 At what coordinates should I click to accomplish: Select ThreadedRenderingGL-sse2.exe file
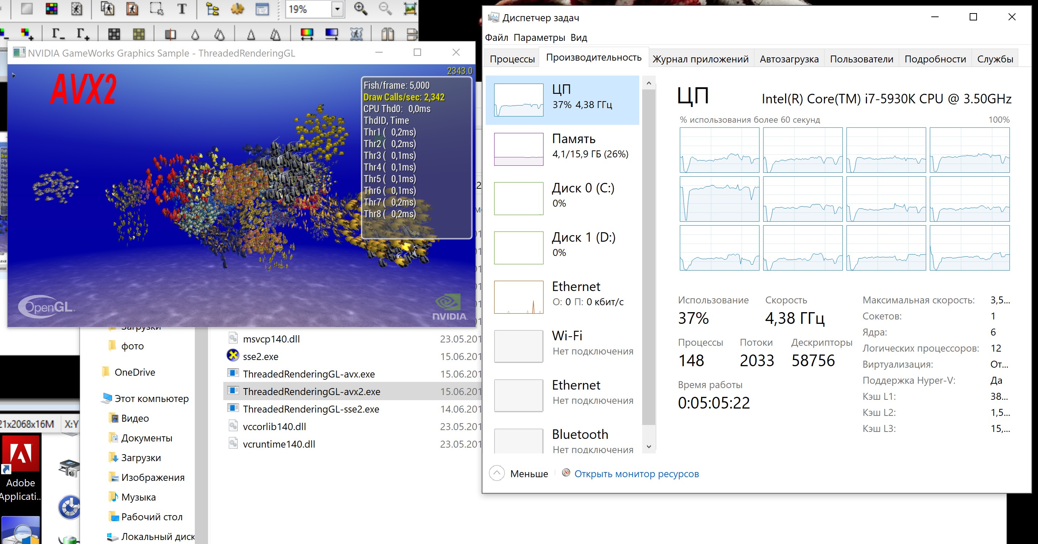311,409
